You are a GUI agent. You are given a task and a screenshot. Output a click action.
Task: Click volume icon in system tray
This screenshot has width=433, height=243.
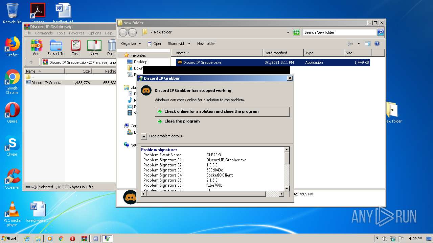(385, 239)
